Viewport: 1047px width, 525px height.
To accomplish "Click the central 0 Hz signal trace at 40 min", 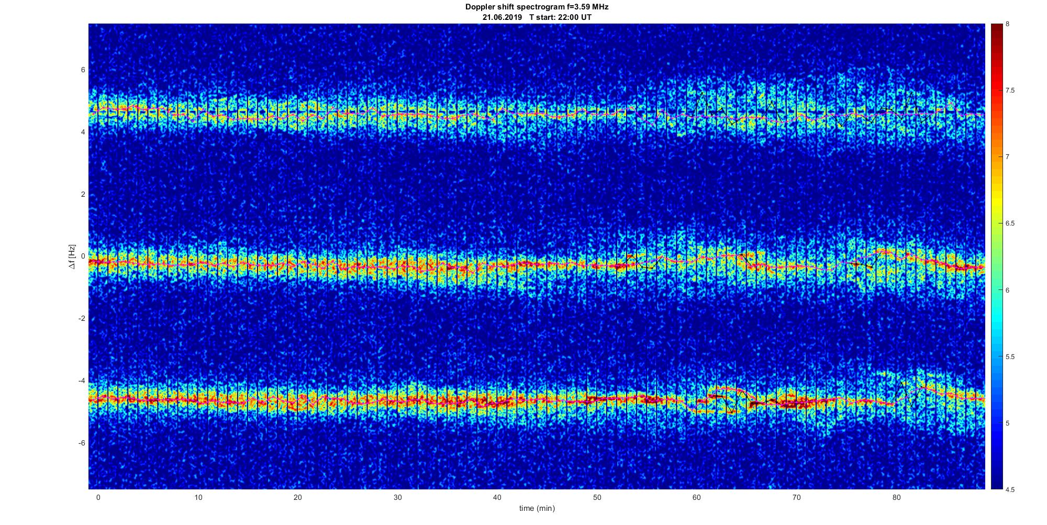I will (497, 265).
